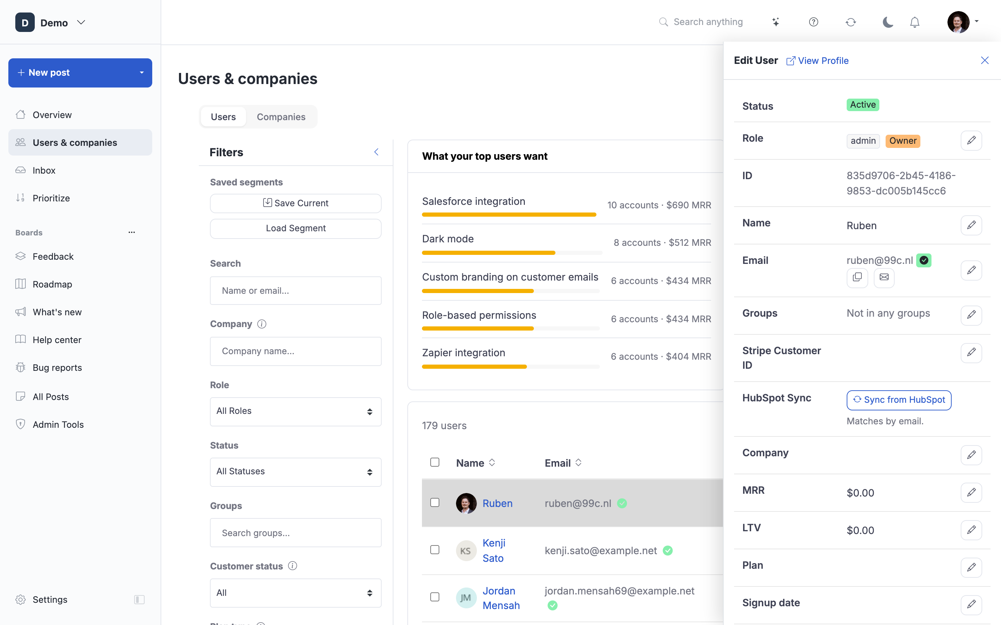Select all users with header checkbox
This screenshot has height=625, width=1001.
pyautogui.click(x=435, y=462)
